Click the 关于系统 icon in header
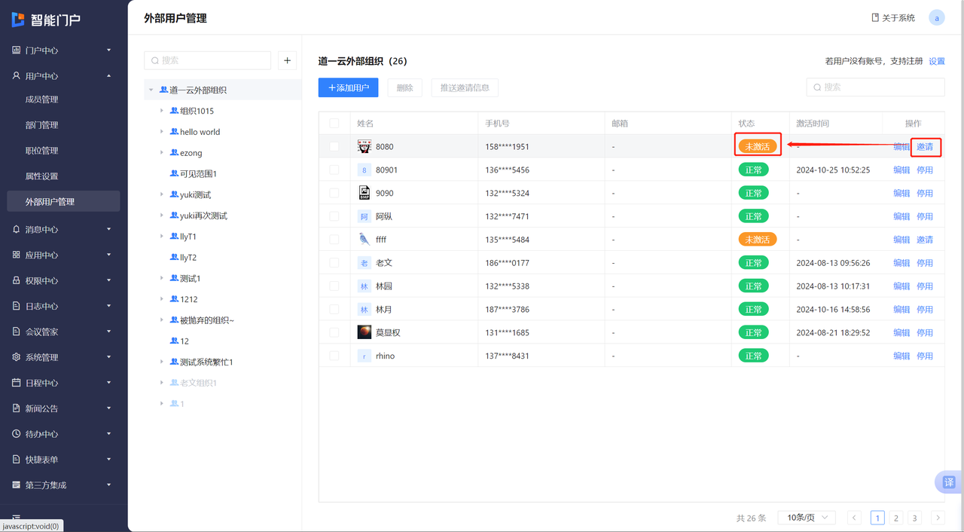This screenshot has width=964, height=532. click(875, 18)
